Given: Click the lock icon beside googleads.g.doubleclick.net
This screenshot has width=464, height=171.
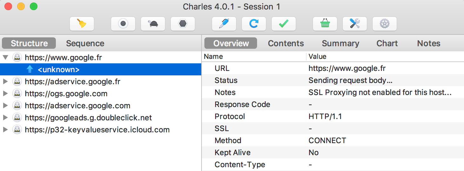Looking at the screenshot, I should point(17,118).
